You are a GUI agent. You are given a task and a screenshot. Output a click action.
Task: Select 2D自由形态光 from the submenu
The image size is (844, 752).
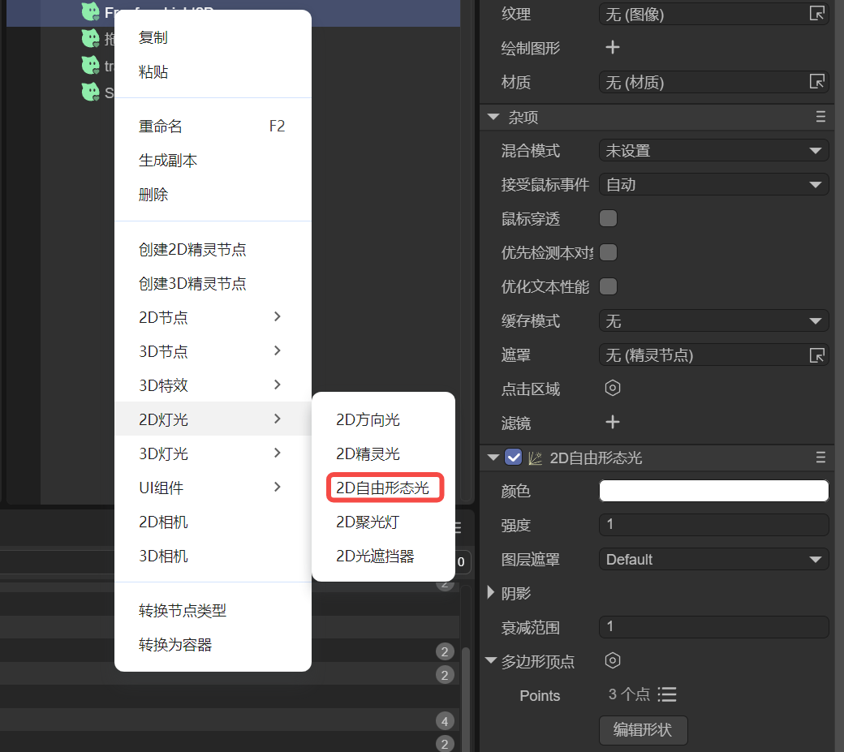[382, 488]
